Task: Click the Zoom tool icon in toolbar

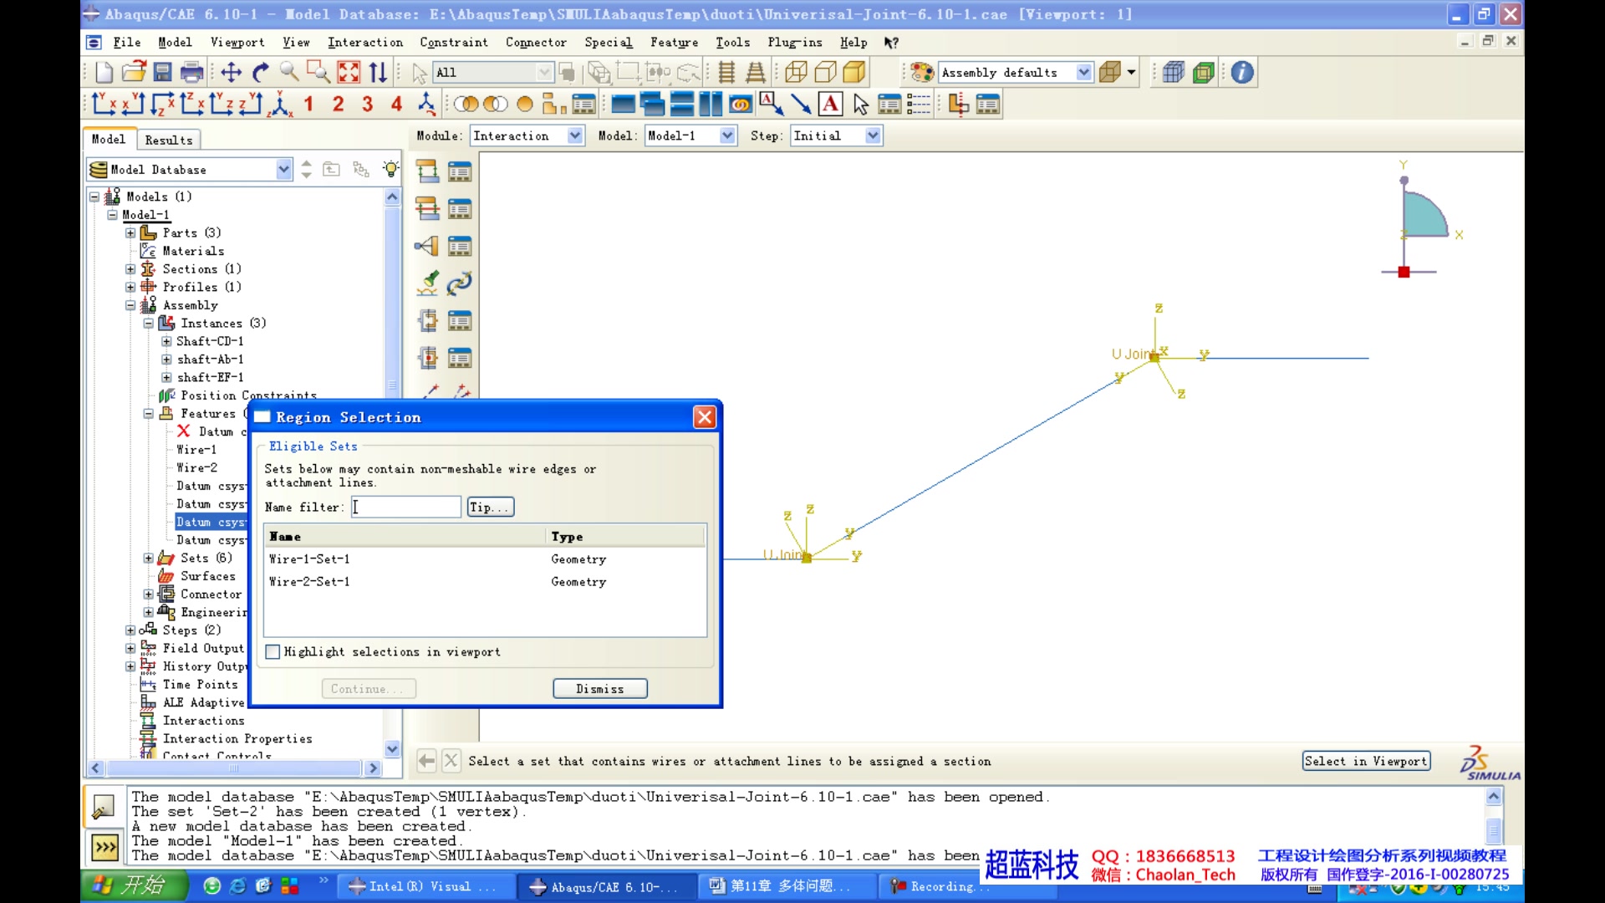Action: 288,72
